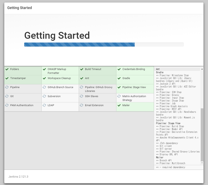The height and width of the screenshot is (185, 208).
Task: Click the OWASP Markup Formatter label
Action: [57, 71]
